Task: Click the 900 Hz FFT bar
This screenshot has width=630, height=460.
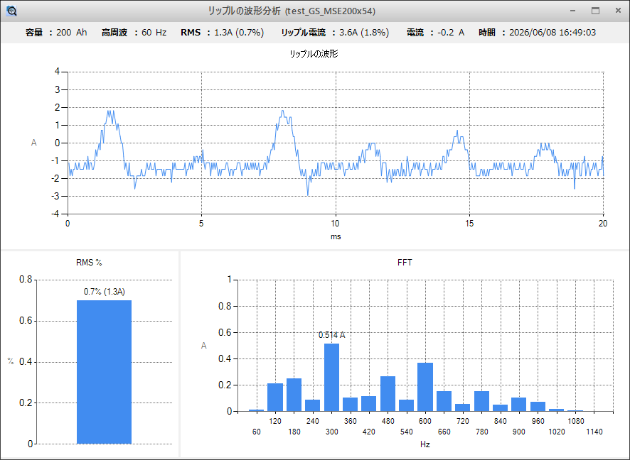Action: coord(518,404)
